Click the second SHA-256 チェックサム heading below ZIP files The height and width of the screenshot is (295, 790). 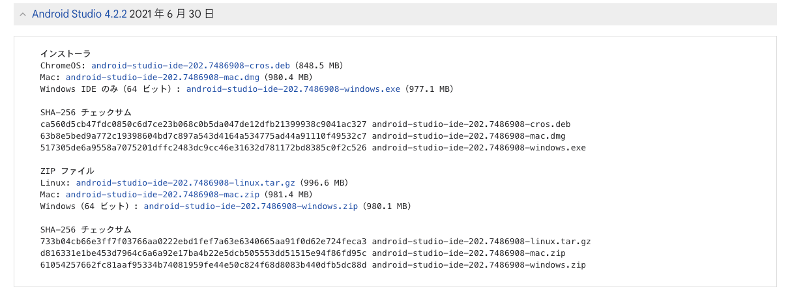coord(85,230)
